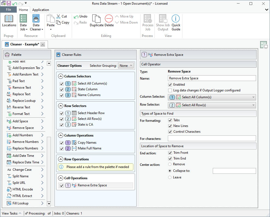Select the Remove center action radio button

point(170,164)
